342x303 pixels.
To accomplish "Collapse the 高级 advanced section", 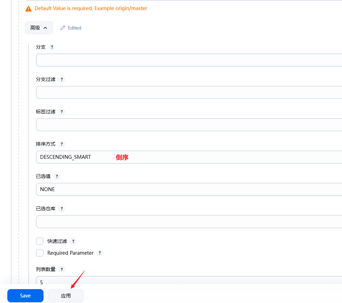I will [39, 28].
